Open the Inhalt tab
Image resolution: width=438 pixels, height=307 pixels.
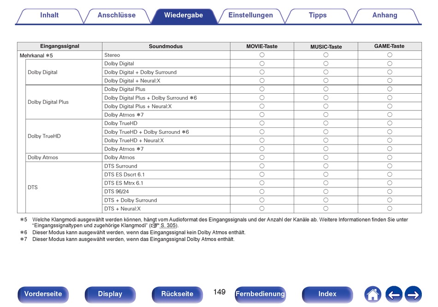click(49, 16)
